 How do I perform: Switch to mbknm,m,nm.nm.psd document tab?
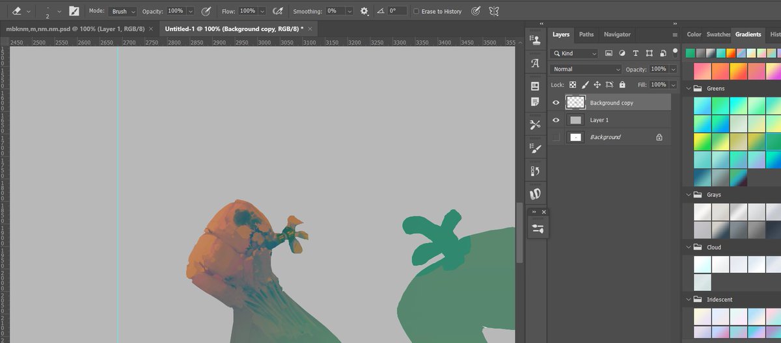tap(75, 29)
